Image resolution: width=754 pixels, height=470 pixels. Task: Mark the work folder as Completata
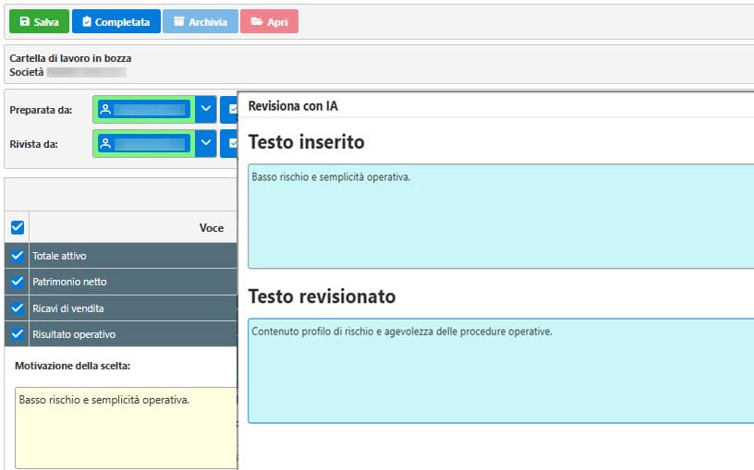(x=116, y=21)
